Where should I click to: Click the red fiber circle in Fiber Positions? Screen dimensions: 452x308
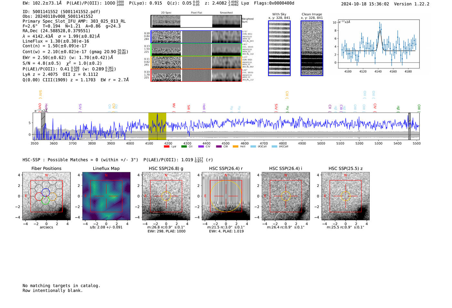[39, 196]
